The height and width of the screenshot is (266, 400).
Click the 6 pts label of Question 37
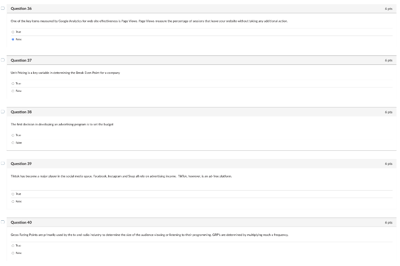coord(389,61)
